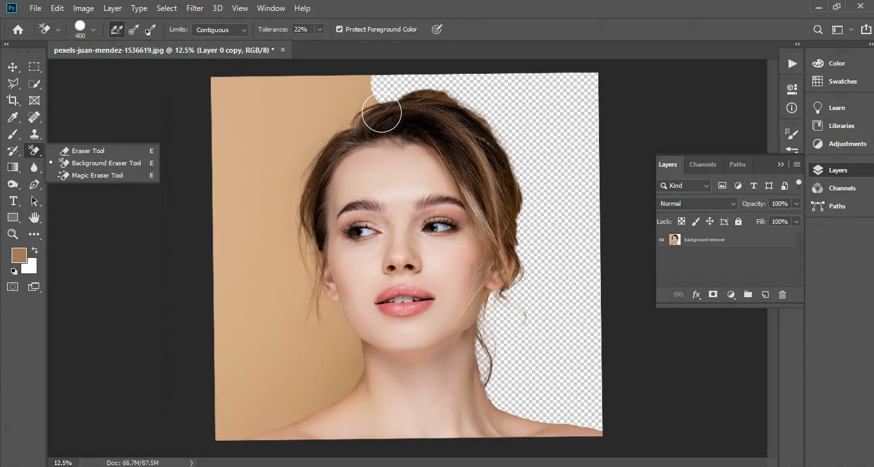Select the Zoom tool

tap(13, 234)
